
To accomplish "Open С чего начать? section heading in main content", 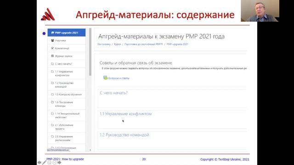I will pos(113,93).
